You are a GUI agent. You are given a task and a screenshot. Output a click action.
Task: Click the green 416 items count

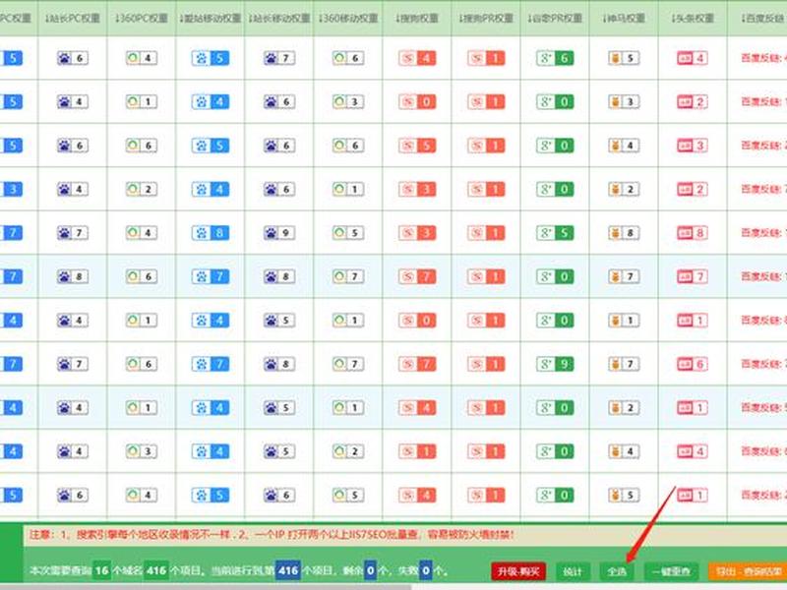click(x=156, y=570)
